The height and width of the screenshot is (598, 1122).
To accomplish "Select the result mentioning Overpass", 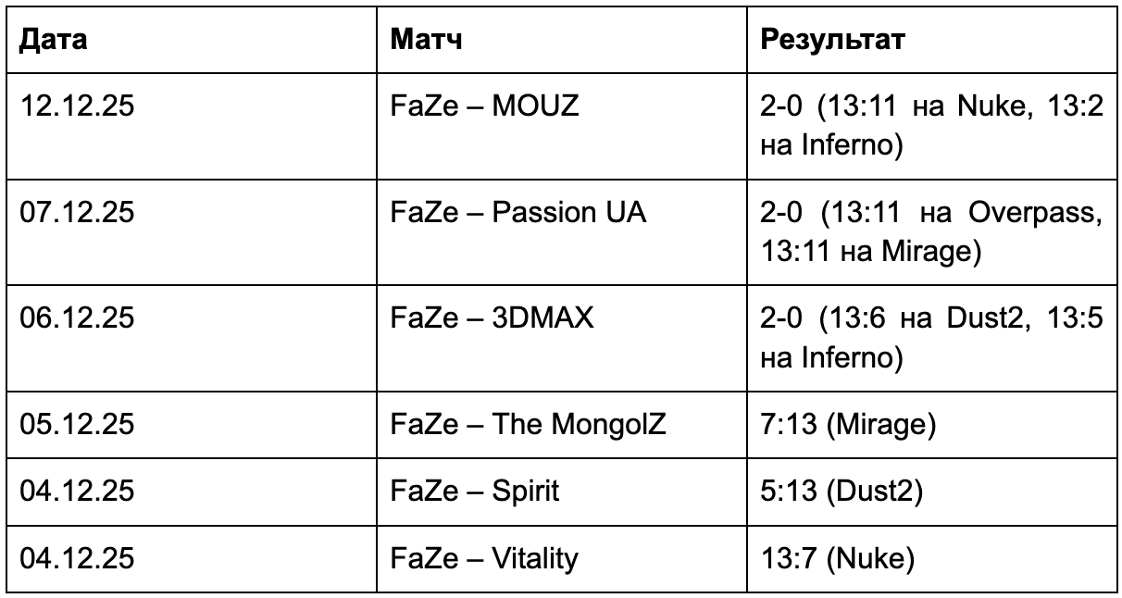I will click(x=930, y=231).
